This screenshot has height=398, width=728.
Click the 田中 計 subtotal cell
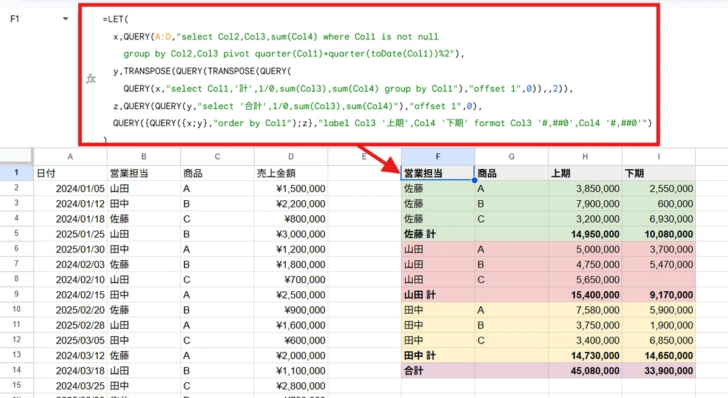pos(437,355)
